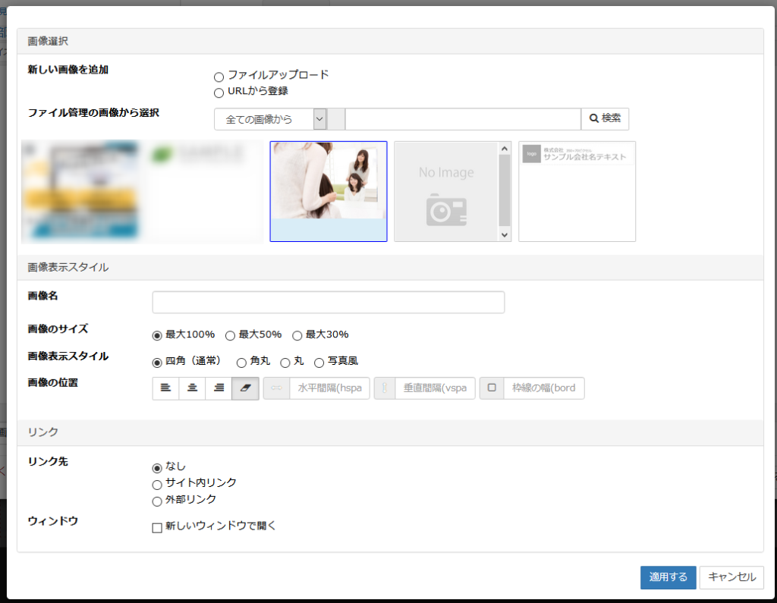The image size is (777, 603).
Task: Click the 適用する button
Action: pos(668,577)
